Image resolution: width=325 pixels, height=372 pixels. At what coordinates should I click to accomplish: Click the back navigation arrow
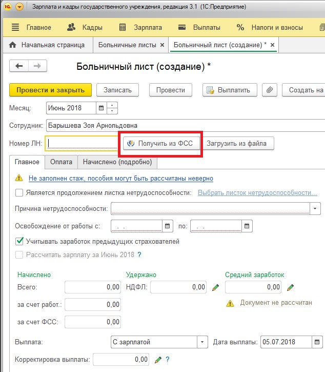[x=19, y=66]
